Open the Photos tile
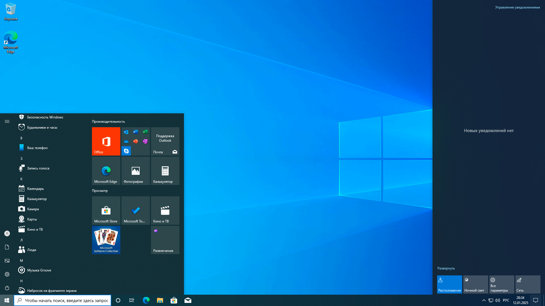The width and height of the screenshot is (545, 306). (135, 171)
